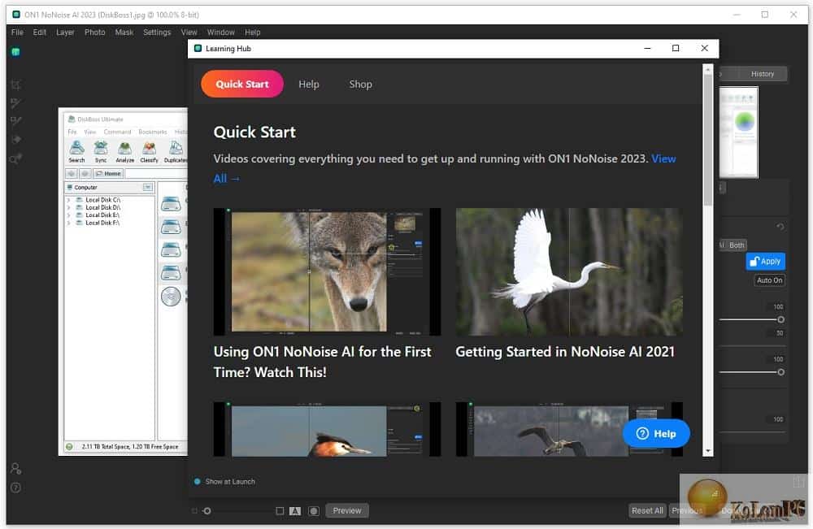Open the Computer dropdown in DiskBoss
Viewport: 813px width, 529px height.
[x=148, y=187]
